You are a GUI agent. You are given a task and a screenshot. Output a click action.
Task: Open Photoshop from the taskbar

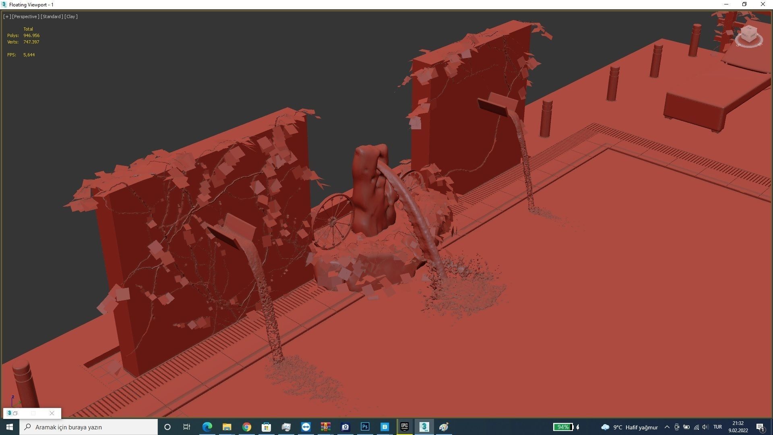365,427
